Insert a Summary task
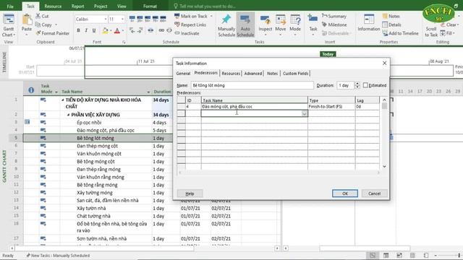 [x=334, y=16]
